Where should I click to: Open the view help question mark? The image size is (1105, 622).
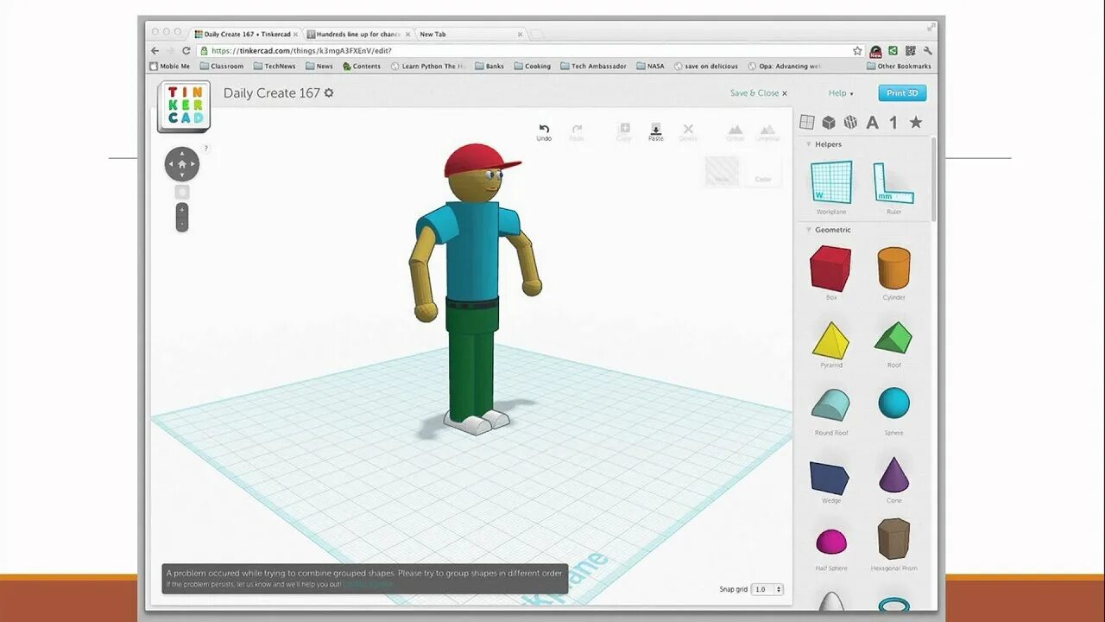point(205,149)
